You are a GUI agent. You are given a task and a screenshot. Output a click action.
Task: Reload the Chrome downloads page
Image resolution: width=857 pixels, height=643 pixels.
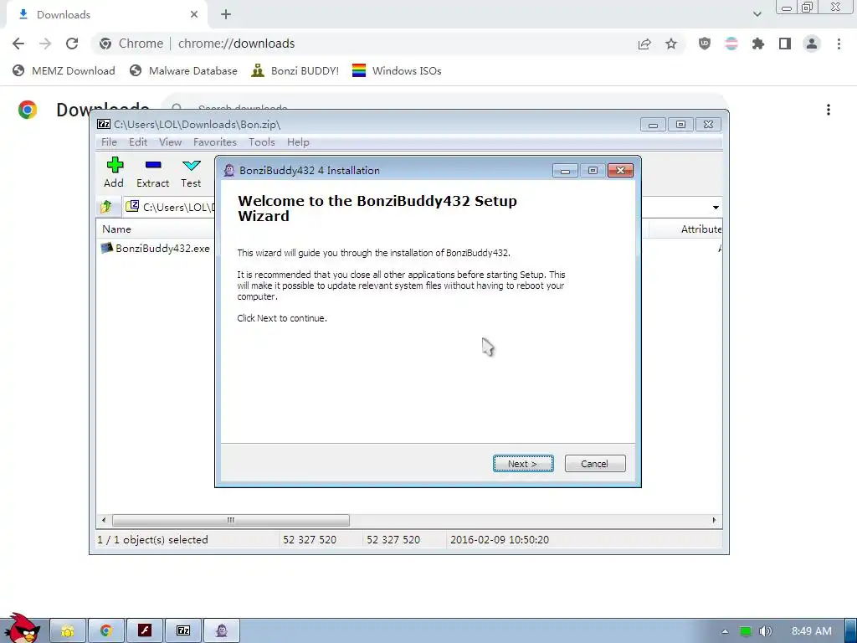[x=72, y=44]
